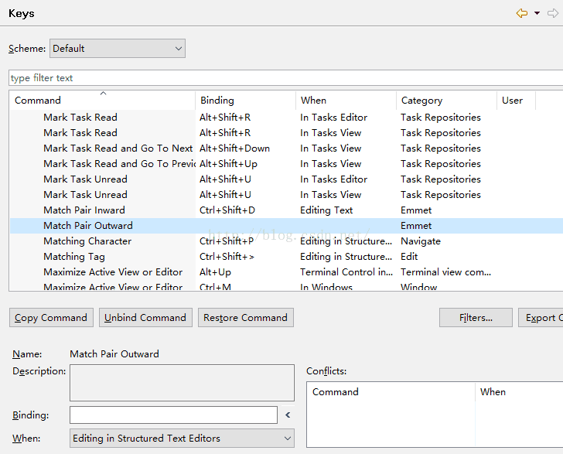This screenshot has width=563, height=454.
Task: Open the back history dropdown arrow
Action: [537, 13]
